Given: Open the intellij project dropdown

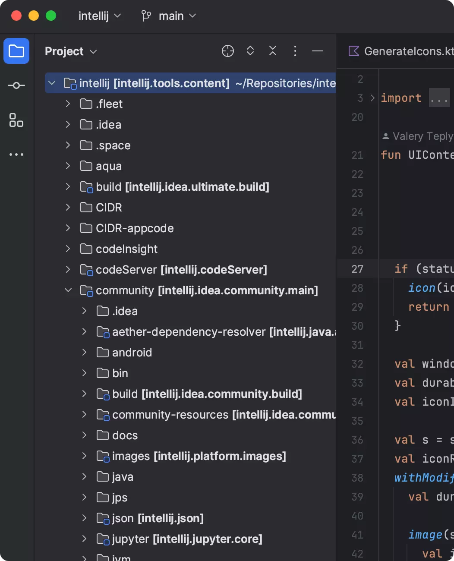Looking at the screenshot, I should [99, 16].
